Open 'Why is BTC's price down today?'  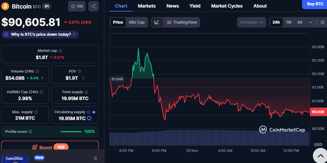point(40,34)
